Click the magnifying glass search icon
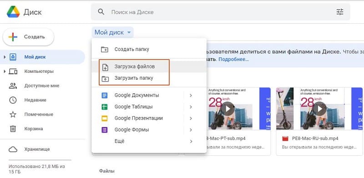Image resolution: width=364 pixels, height=178 pixels. [101, 12]
